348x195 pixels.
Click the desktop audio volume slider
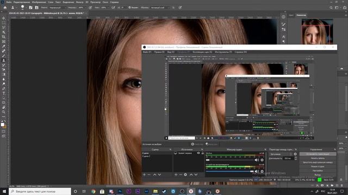tap(229, 171)
